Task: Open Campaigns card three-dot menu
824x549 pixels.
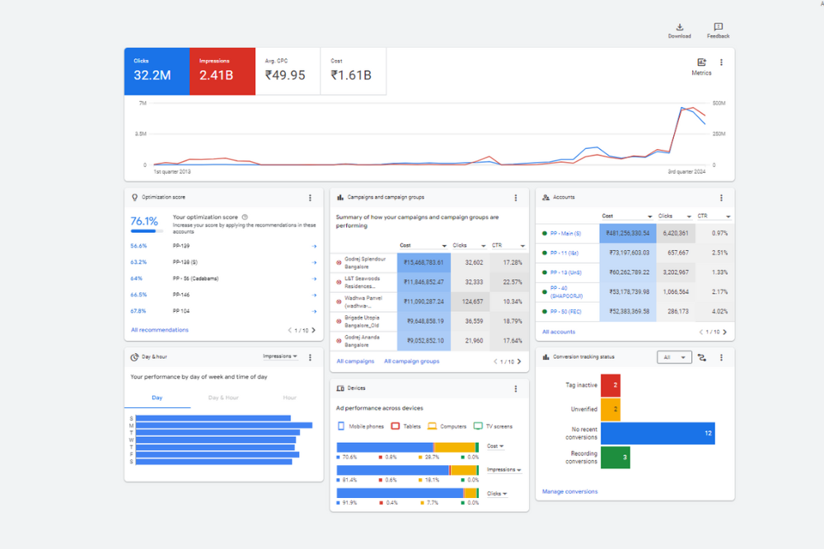Action: [516, 198]
